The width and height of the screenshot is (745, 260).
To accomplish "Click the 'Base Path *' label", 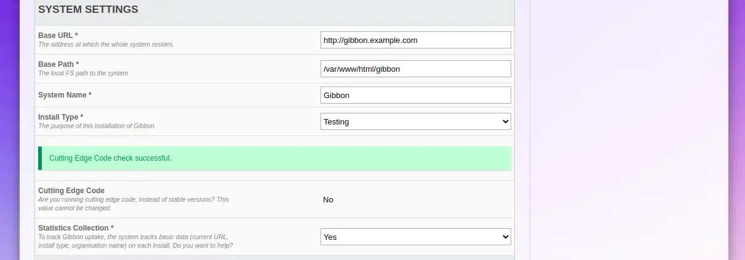I will [x=58, y=64].
